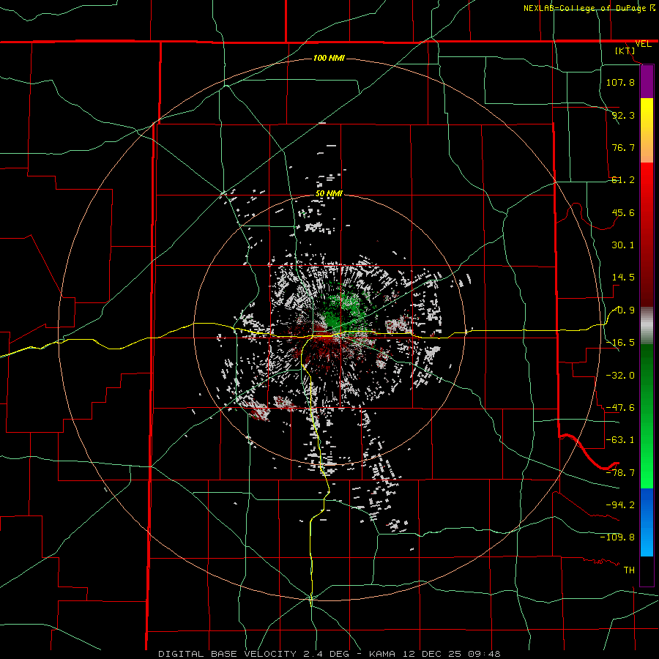
Task: Click the -78.7 scale label
Action: tap(620, 473)
